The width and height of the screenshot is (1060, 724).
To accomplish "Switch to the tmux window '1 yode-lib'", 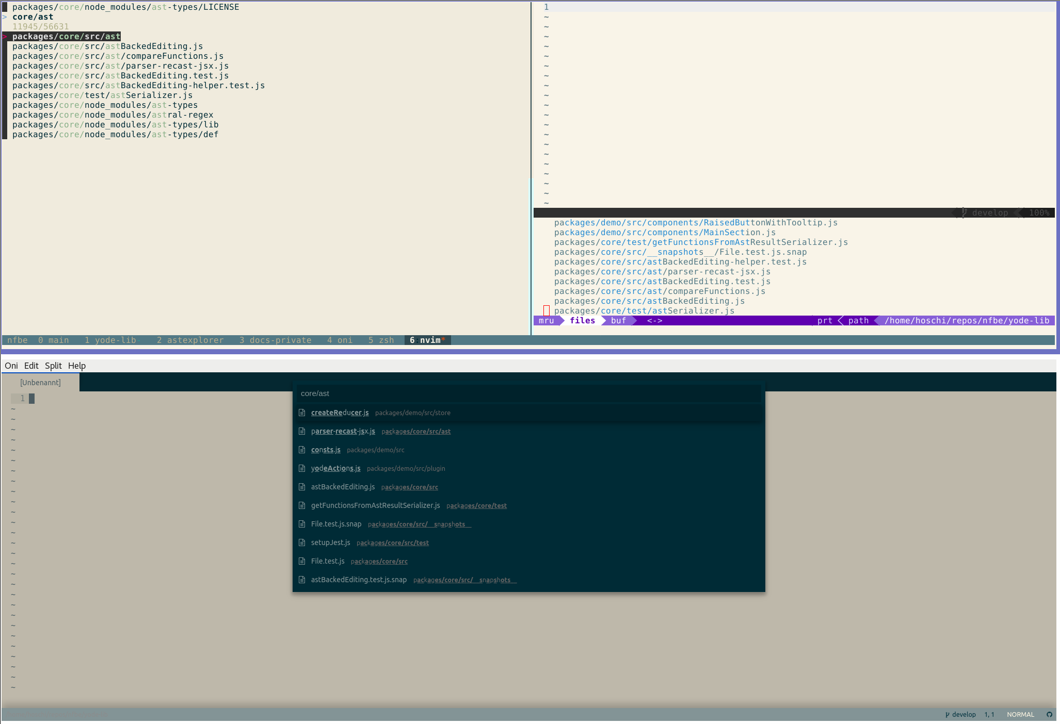I will click(110, 340).
